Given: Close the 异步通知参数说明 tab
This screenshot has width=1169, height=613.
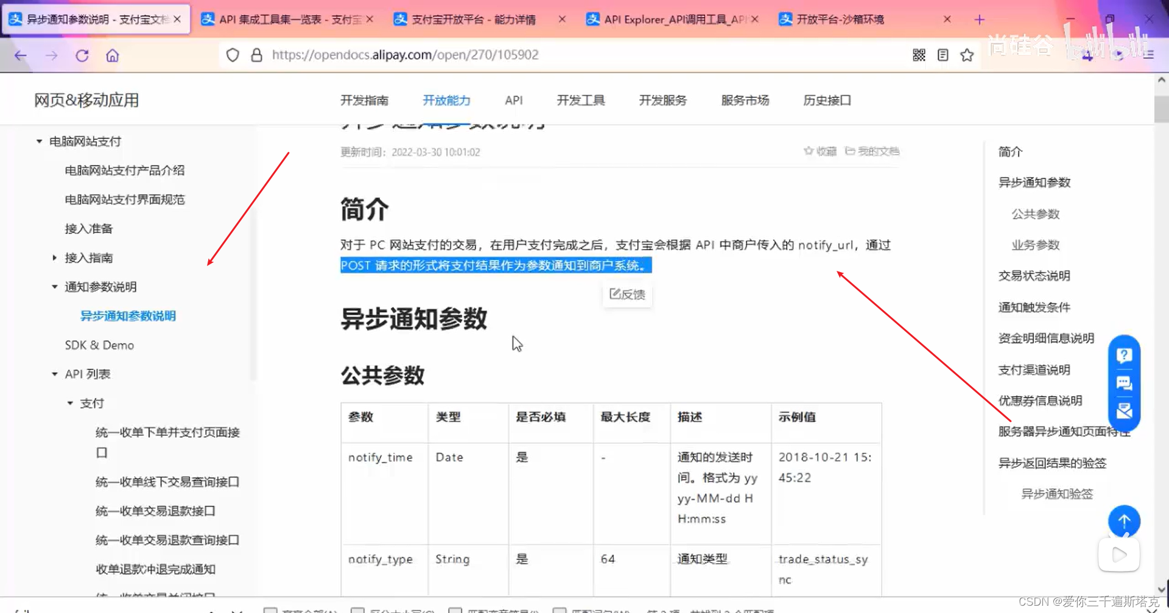Looking at the screenshot, I should [177, 19].
